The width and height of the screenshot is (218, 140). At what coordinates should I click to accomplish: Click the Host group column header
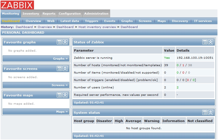pyautogui.click(x=84, y=121)
